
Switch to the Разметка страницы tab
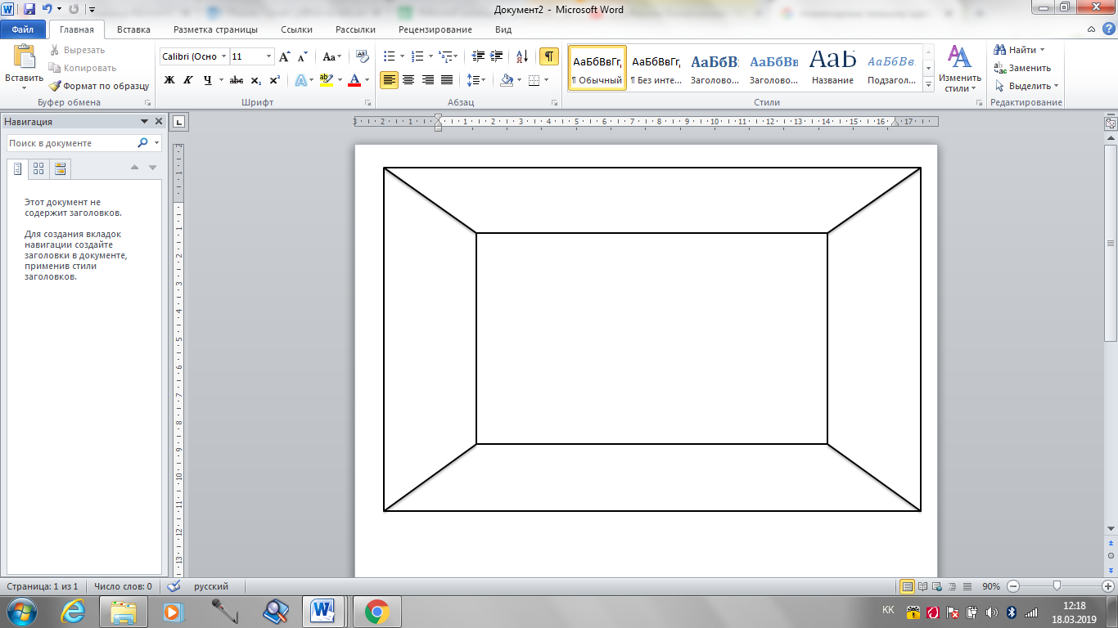coord(215,29)
